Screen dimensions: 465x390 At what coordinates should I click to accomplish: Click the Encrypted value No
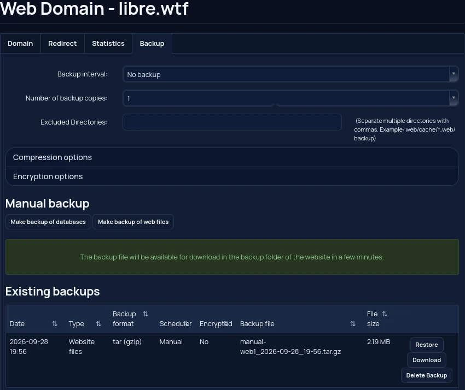click(x=204, y=342)
